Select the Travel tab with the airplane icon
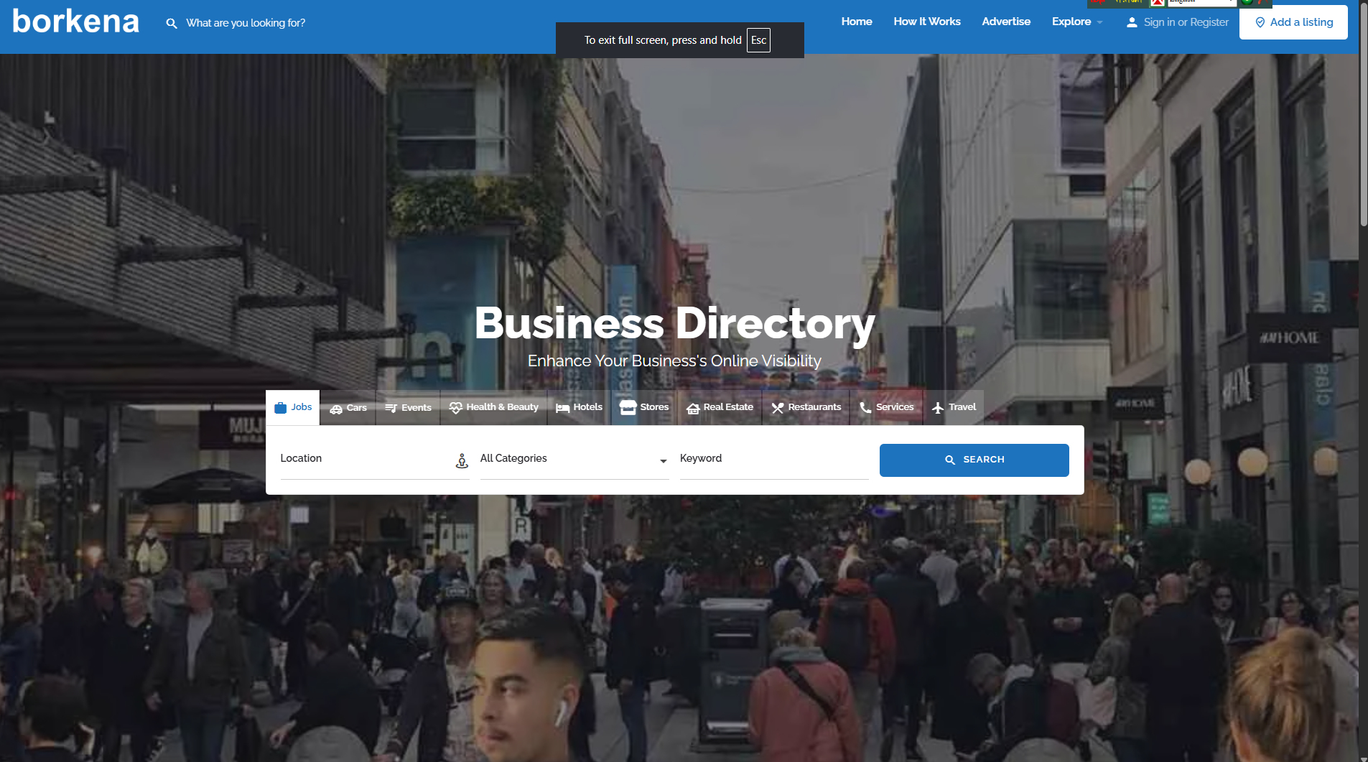1368x762 pixels. point(954,407)
